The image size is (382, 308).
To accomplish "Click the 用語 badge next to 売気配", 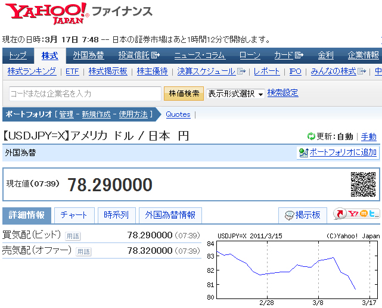I will pyautogui.click(x=83, y=251).
